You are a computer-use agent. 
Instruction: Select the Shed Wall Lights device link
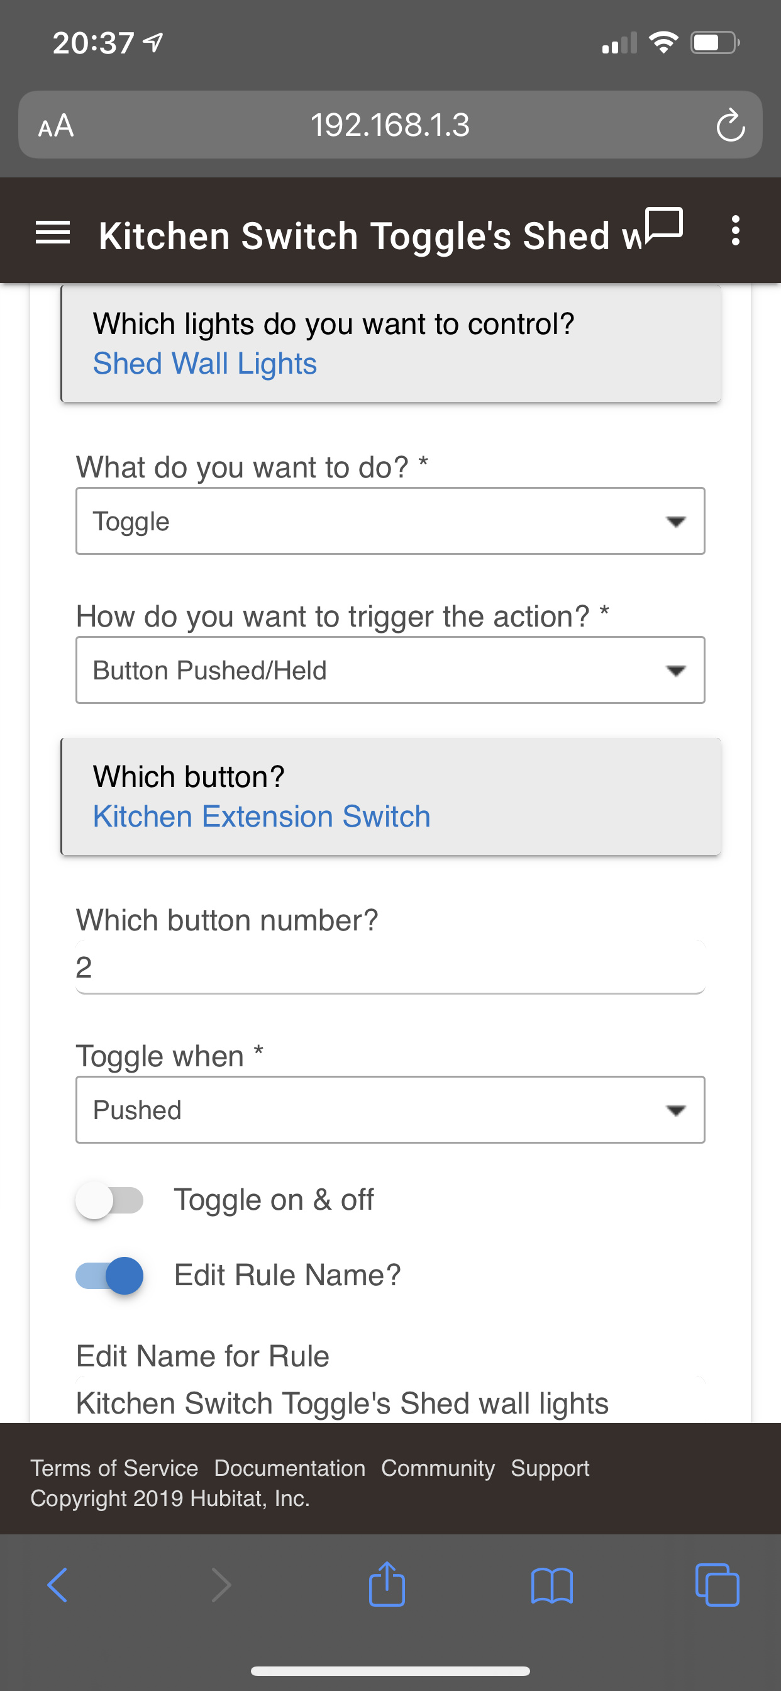[205, 364]
